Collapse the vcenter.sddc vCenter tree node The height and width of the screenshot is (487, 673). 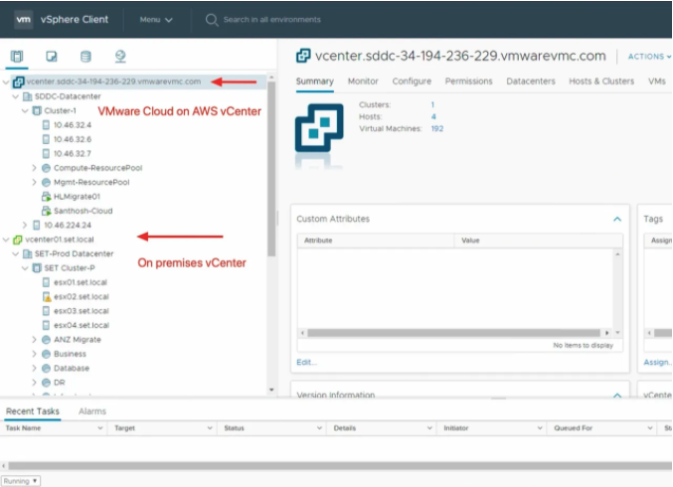pyautogui.click(x=6, y=81)
